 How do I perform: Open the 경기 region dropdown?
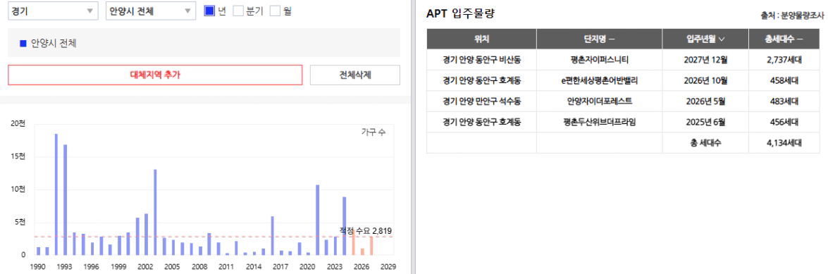pyautogui.click(x=53, y=11)
